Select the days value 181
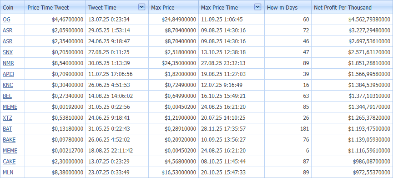The image size is (393, 178). (x=288, y=129)
